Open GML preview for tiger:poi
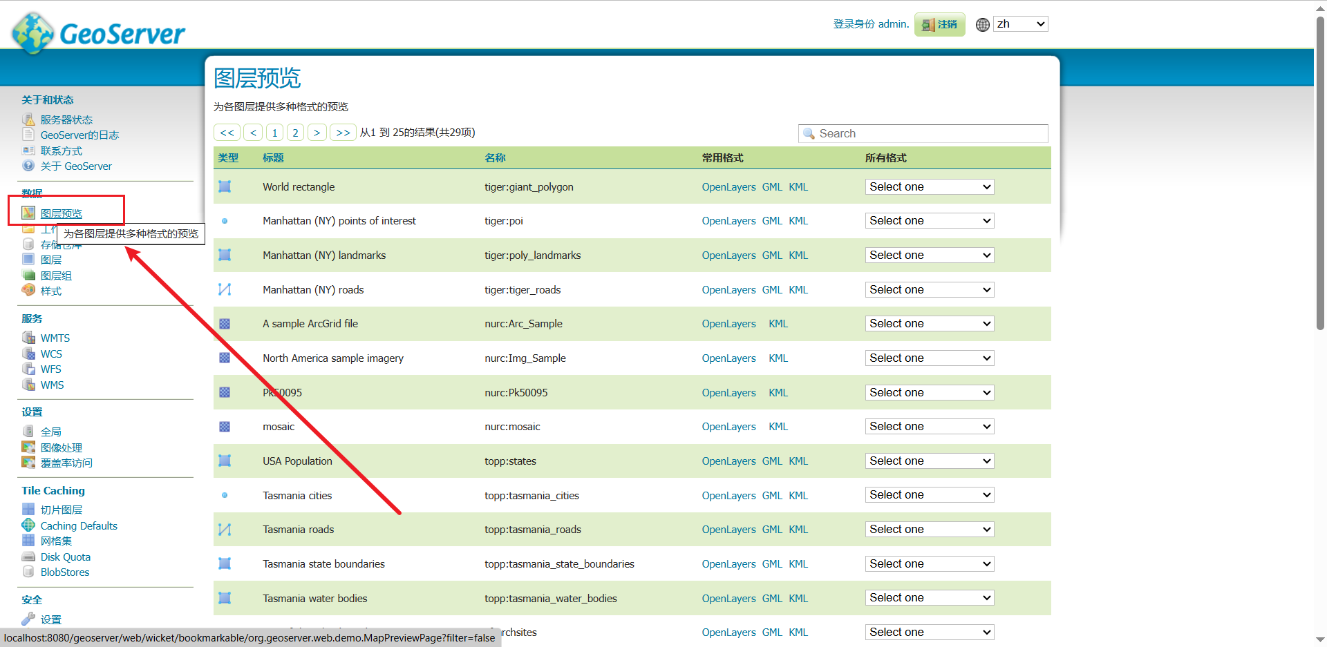The height and width of the screenshot is (647, 1327). pos(772,221)
